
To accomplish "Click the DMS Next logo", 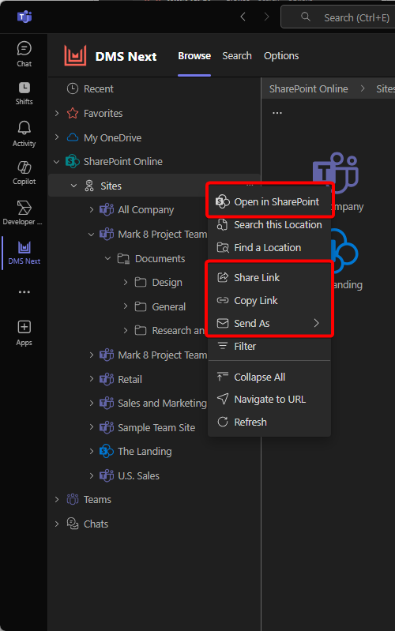I will (75, 55).
